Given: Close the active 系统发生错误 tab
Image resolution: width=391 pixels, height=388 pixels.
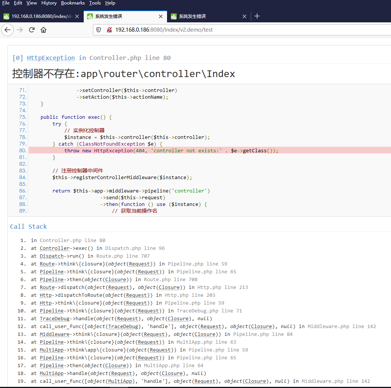Looking at the screenshot, I should (161, 16).
